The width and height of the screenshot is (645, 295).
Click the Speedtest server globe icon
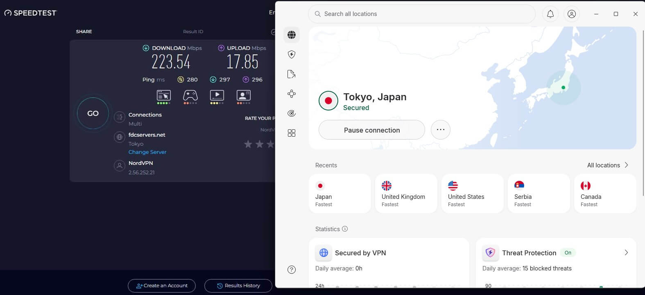[x=119, y=137]
